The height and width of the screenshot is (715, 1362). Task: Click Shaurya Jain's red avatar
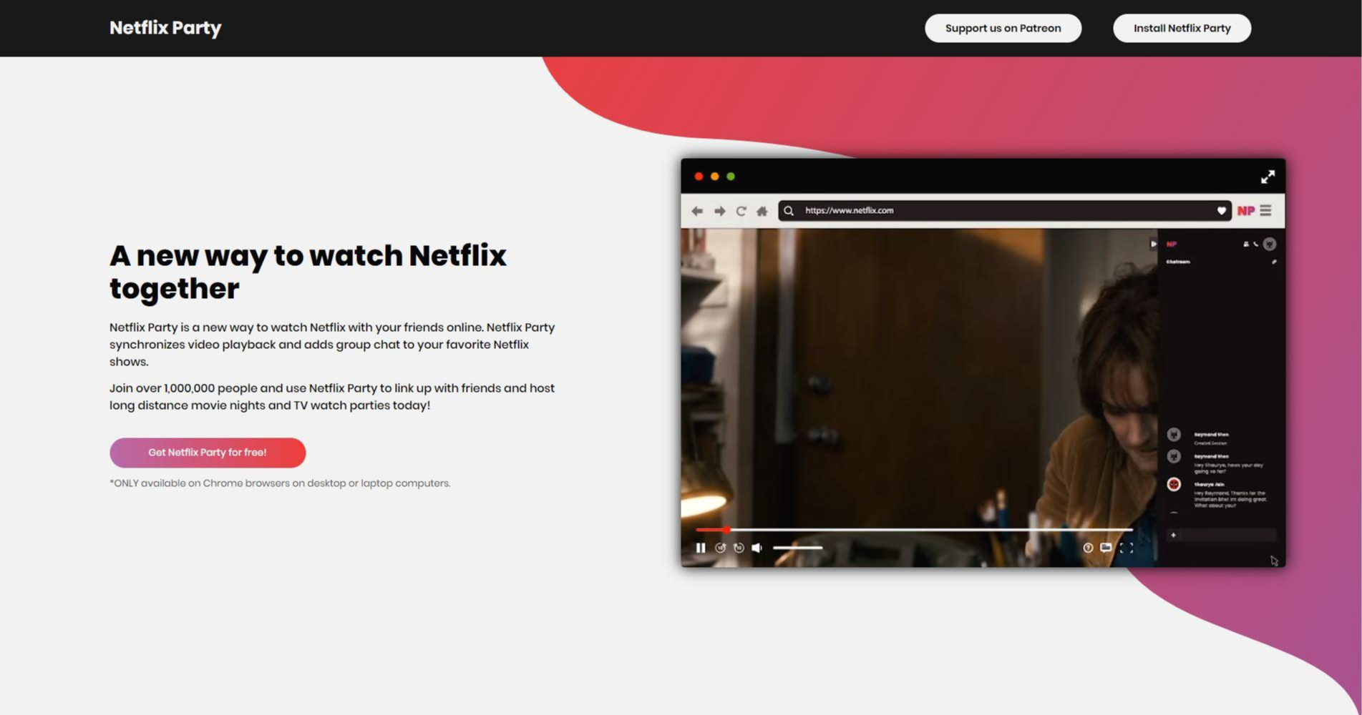pyautogui.click(x=1174, y=484)
